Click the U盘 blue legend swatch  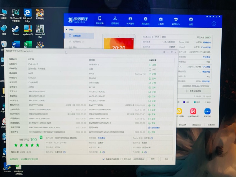pos(184,102)
